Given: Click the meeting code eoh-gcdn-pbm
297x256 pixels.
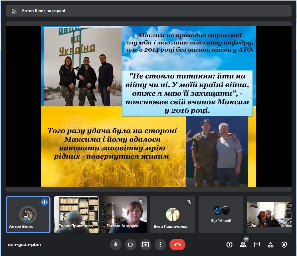Looking at the screenshot, I should (25, 245).
